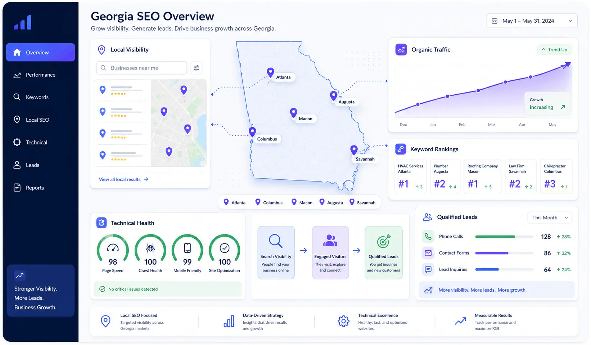Open the Chiropractor Columbus ranking card
The width and height of the screenshot is (591, 345).
[556, 176]
